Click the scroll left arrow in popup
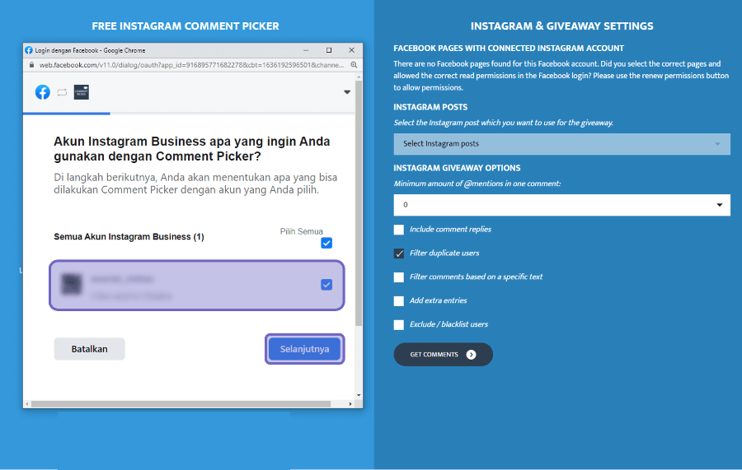742x470 pixels. 27,404
